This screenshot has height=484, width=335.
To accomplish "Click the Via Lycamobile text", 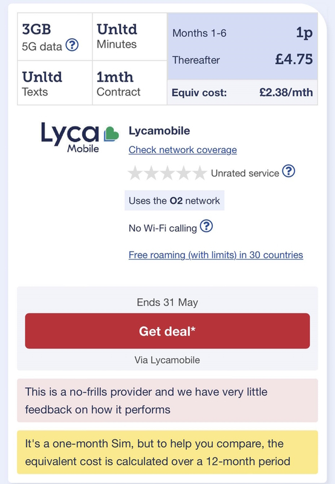I will point(167,360).
